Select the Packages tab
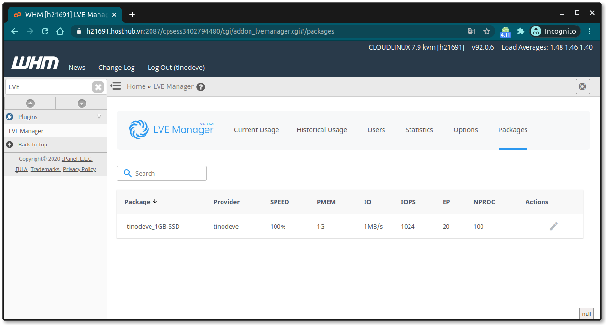Image resolution: width=606 pixels, height=325 pixels. point(513,130)
